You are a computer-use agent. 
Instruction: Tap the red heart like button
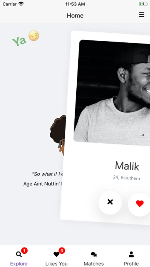point(140,204)
